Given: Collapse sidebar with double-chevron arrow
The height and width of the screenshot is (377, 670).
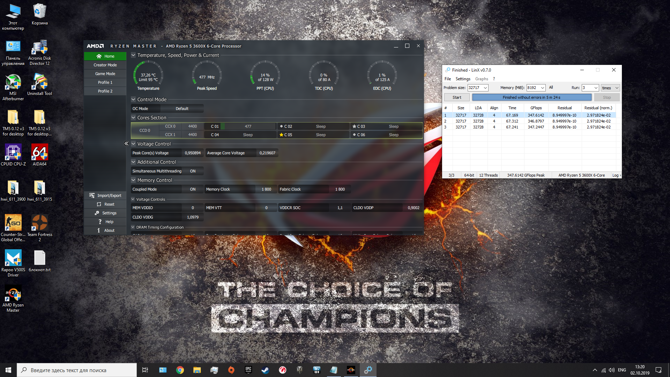Looking at the screenshot, I should pos(126,143).
